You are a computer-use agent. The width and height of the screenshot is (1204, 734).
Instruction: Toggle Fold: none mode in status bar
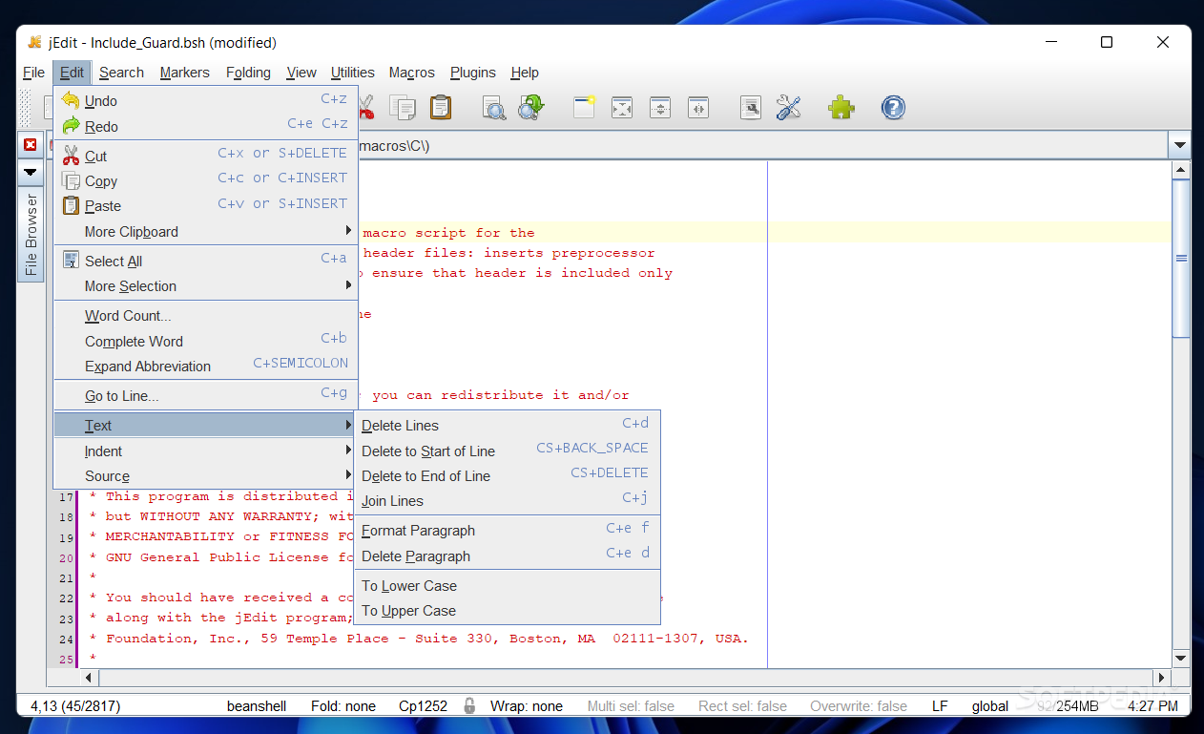(x=343, y=706)
